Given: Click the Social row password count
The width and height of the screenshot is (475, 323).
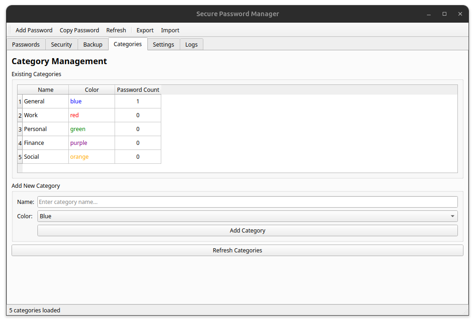Looking at the screenshot, I should (138, 157).
